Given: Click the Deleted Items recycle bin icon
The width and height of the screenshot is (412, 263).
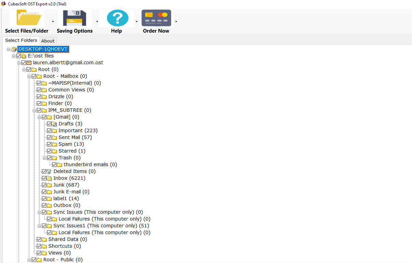Looking at the screenshot, I should pyautogui.click(x=49, y=172).
